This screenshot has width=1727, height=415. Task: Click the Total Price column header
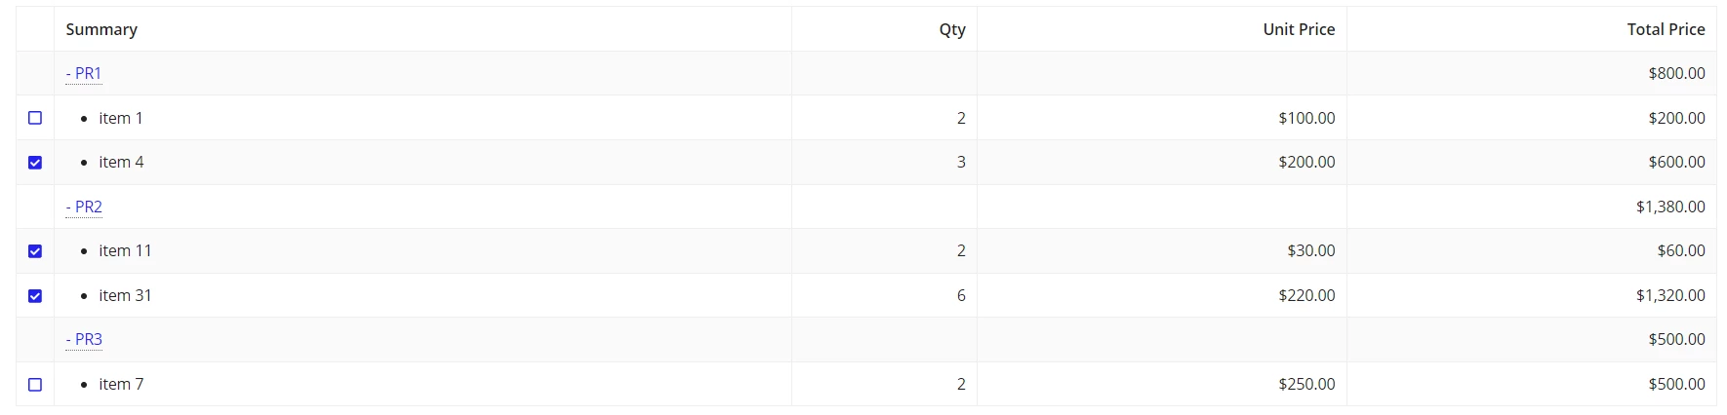(1666, 29)
